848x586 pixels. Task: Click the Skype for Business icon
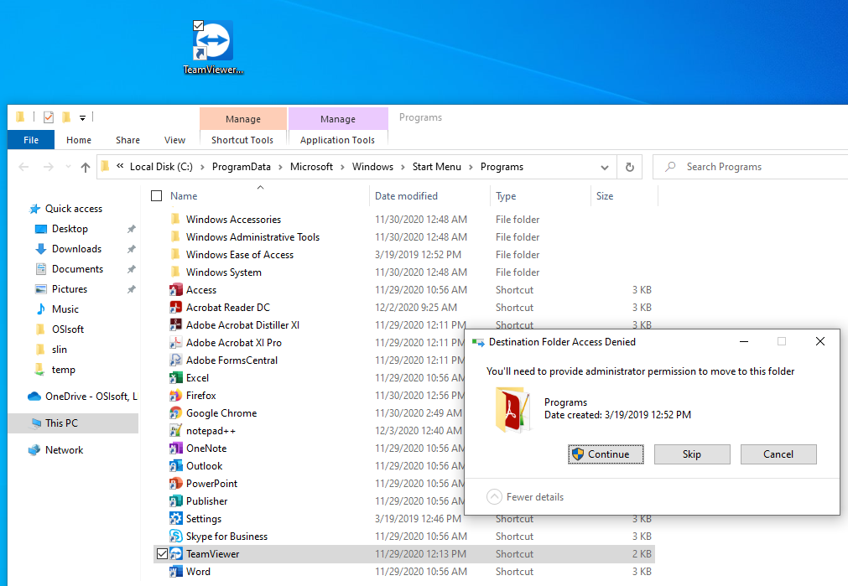point(176,537)
